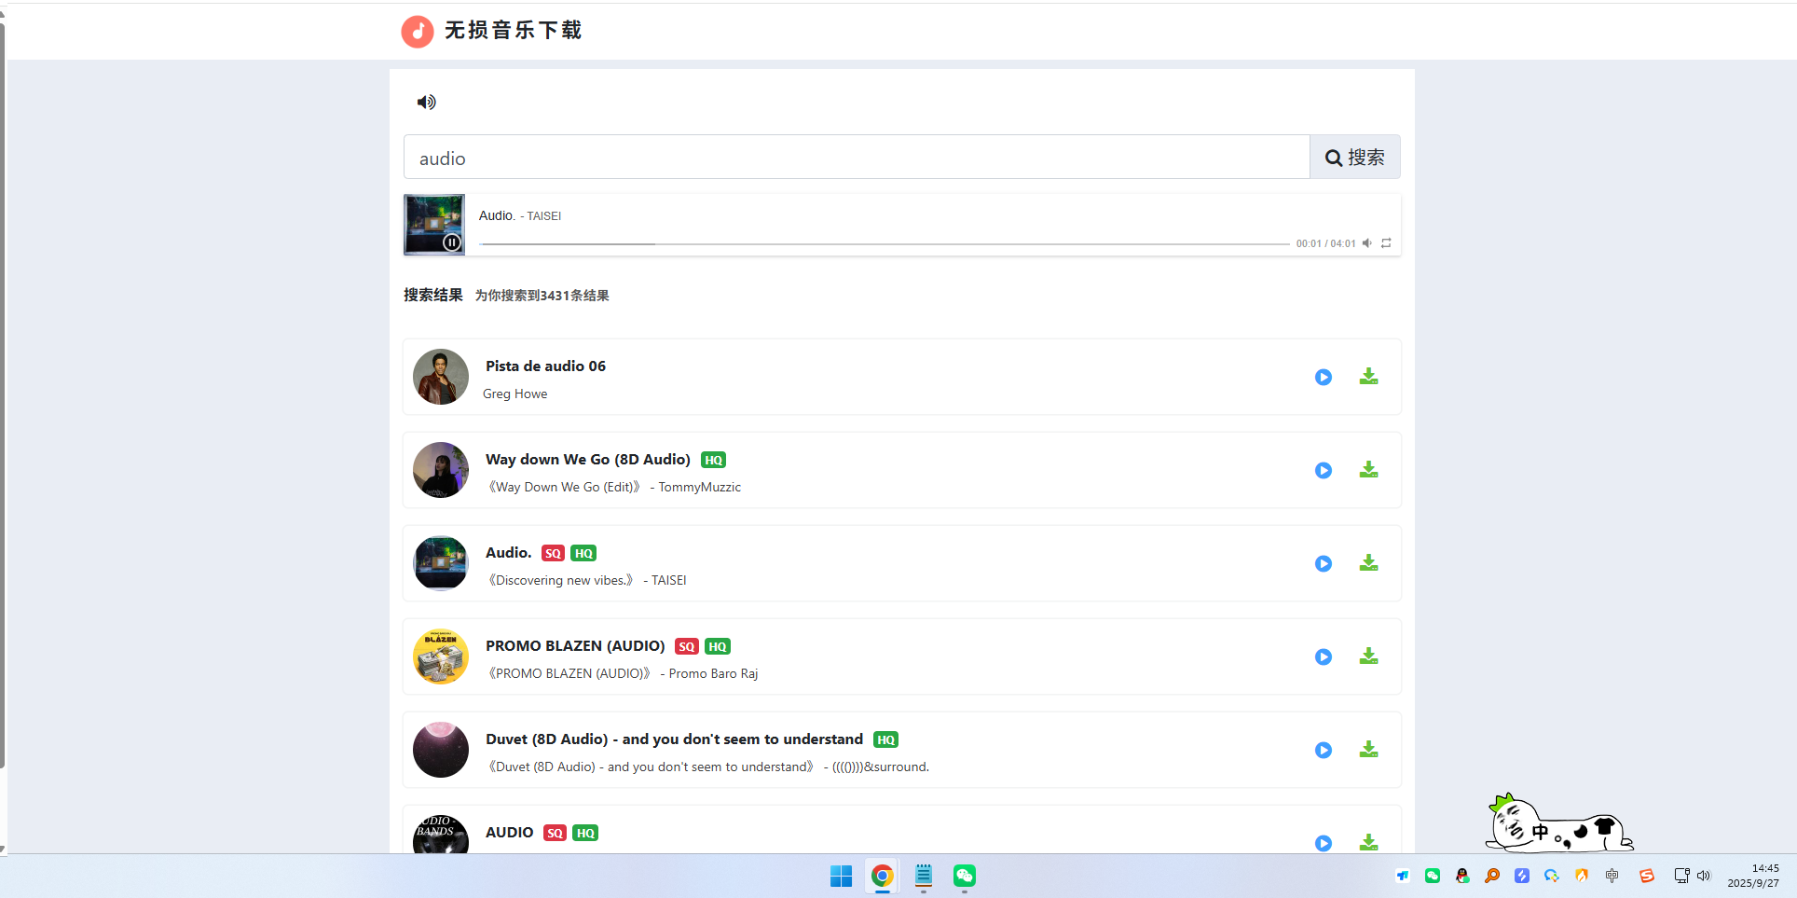Mute the audio player volume
This screenshot has width=1797, height=898.
coord(1366,243)
